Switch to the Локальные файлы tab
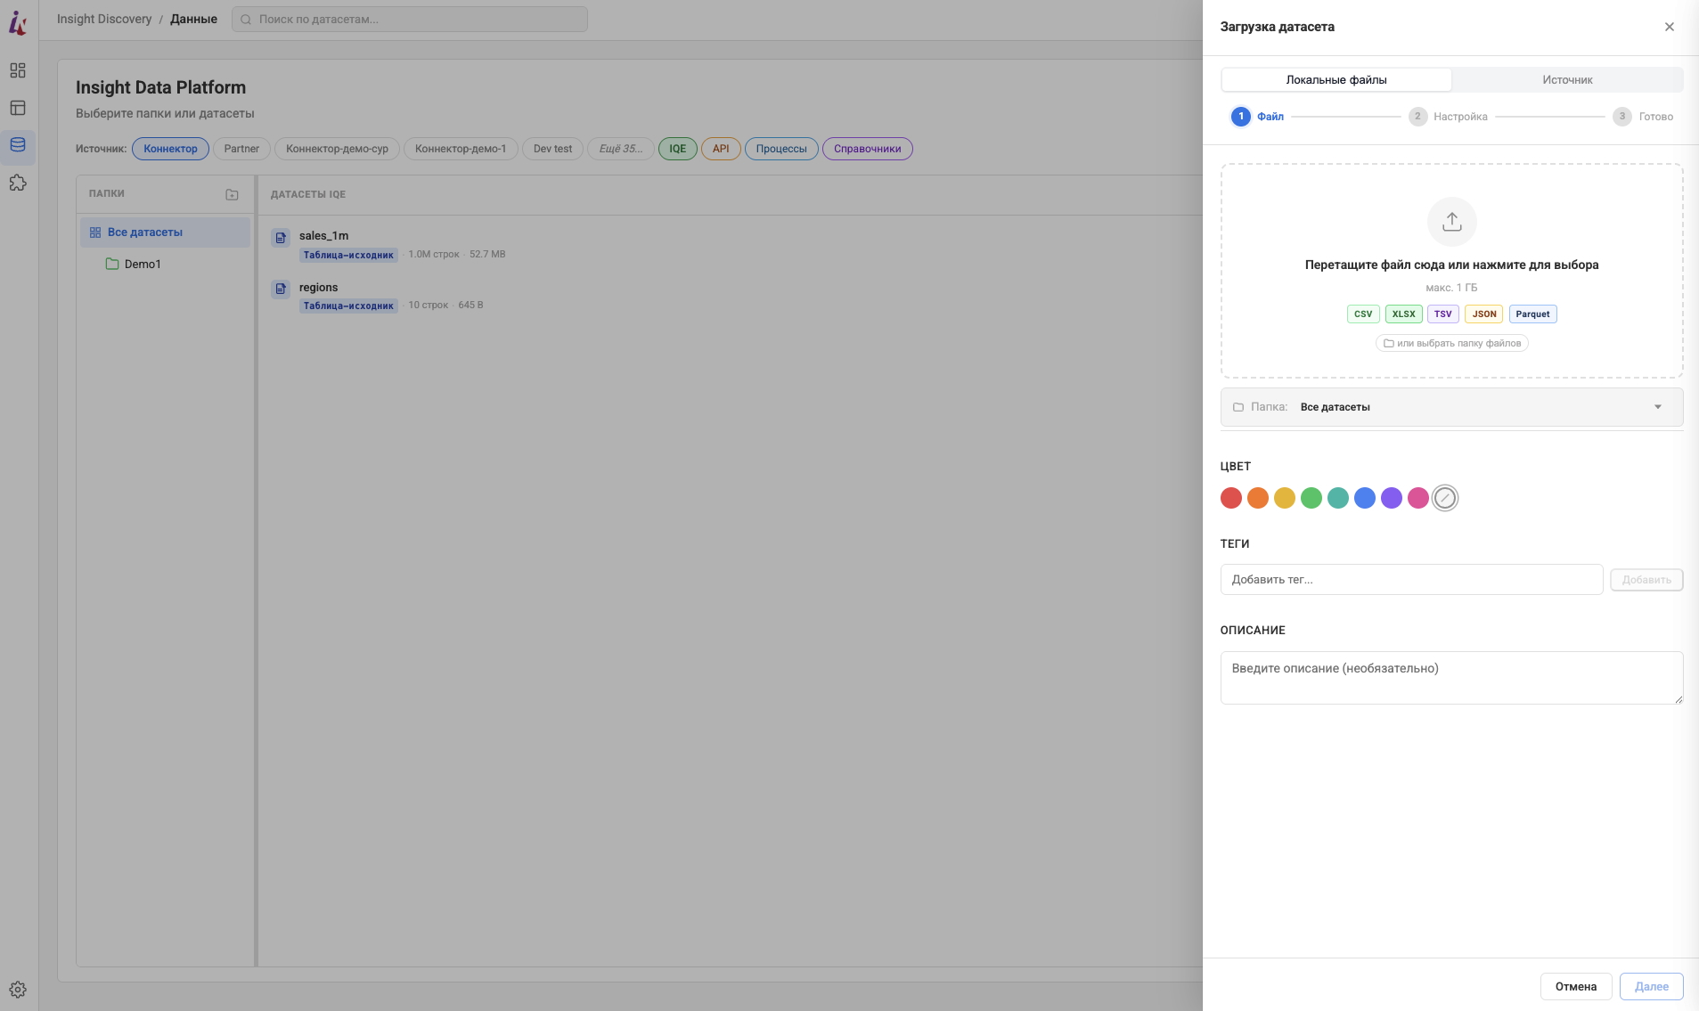Viewport: 1699px width, 1011px height. pos(1336,80)
